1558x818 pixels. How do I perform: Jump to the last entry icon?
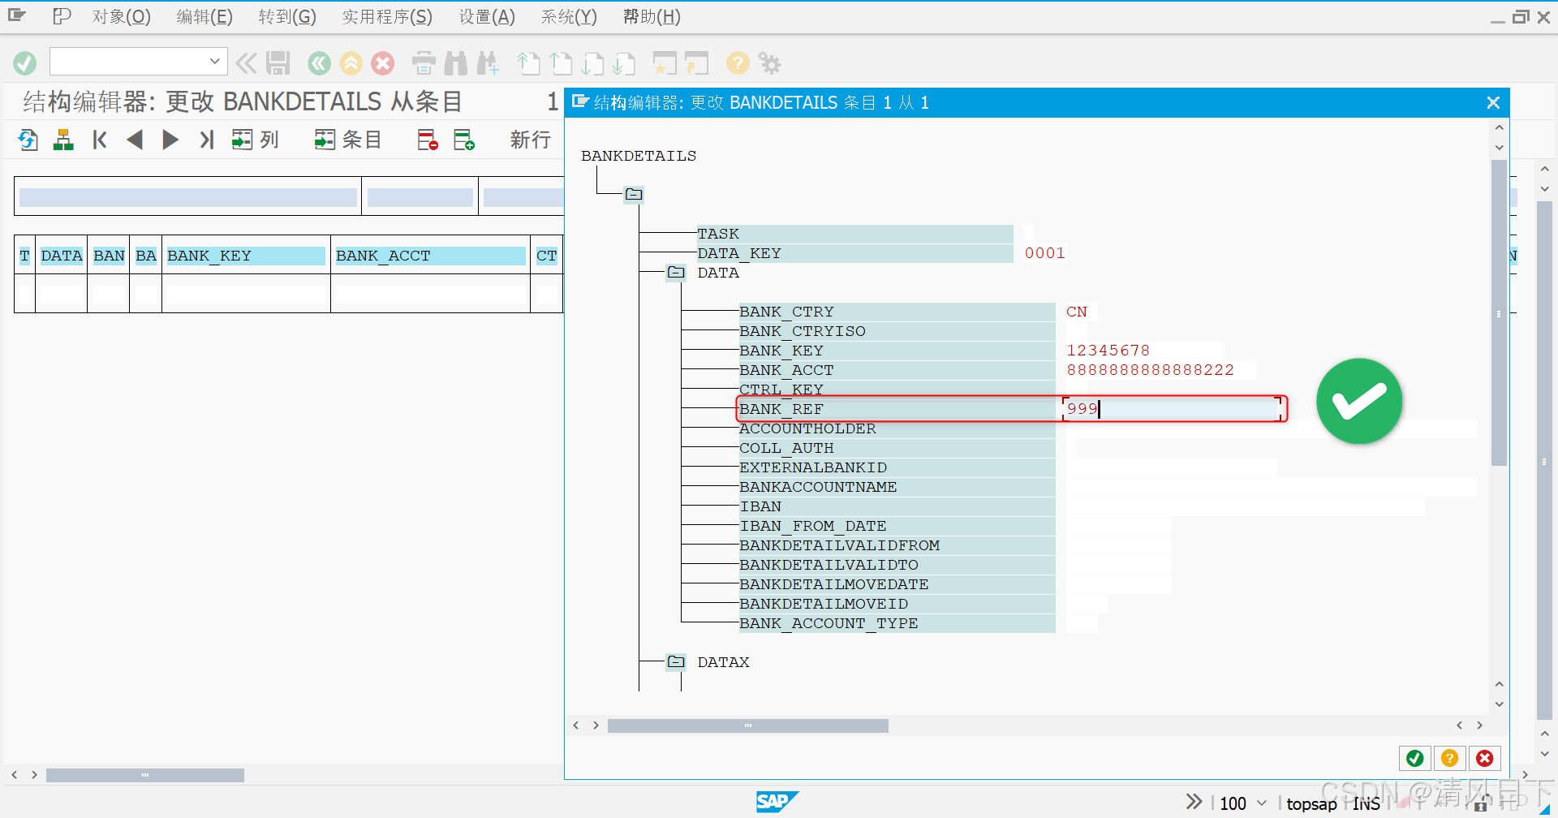207,140
